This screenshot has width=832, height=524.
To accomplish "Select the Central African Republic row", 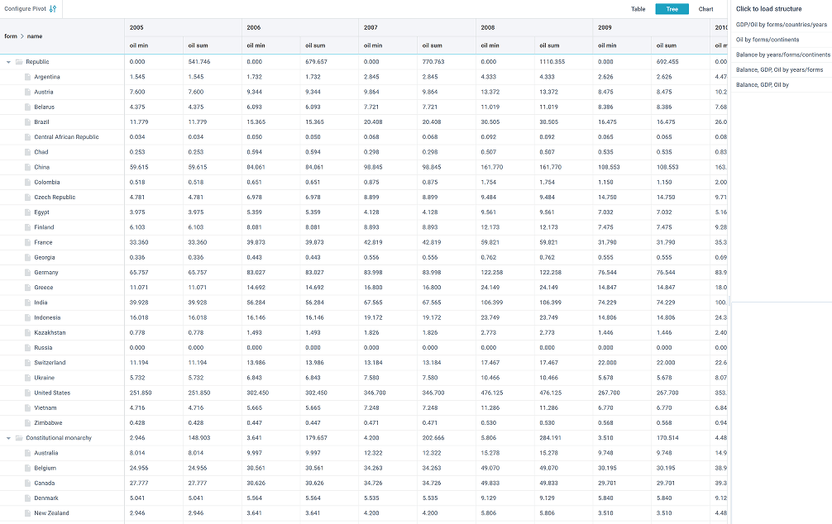I will coord(363,137).
